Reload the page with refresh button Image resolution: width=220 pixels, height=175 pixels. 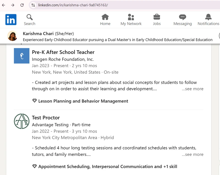point(22,5)
